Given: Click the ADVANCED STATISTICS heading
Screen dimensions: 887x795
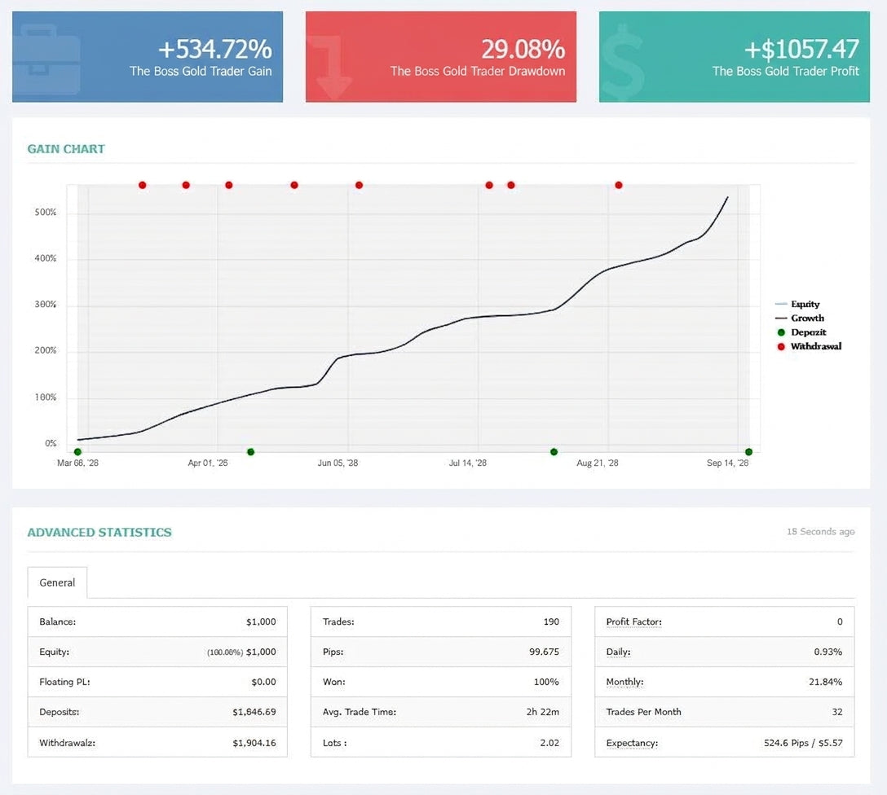Looking at the screenshot, I should point(99,532).
